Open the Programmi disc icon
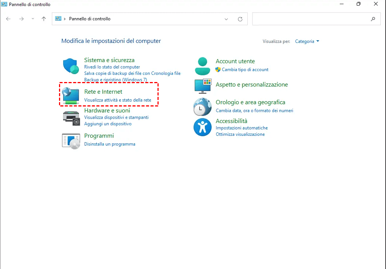The image size is (386, 269). [x=71, y=141]
